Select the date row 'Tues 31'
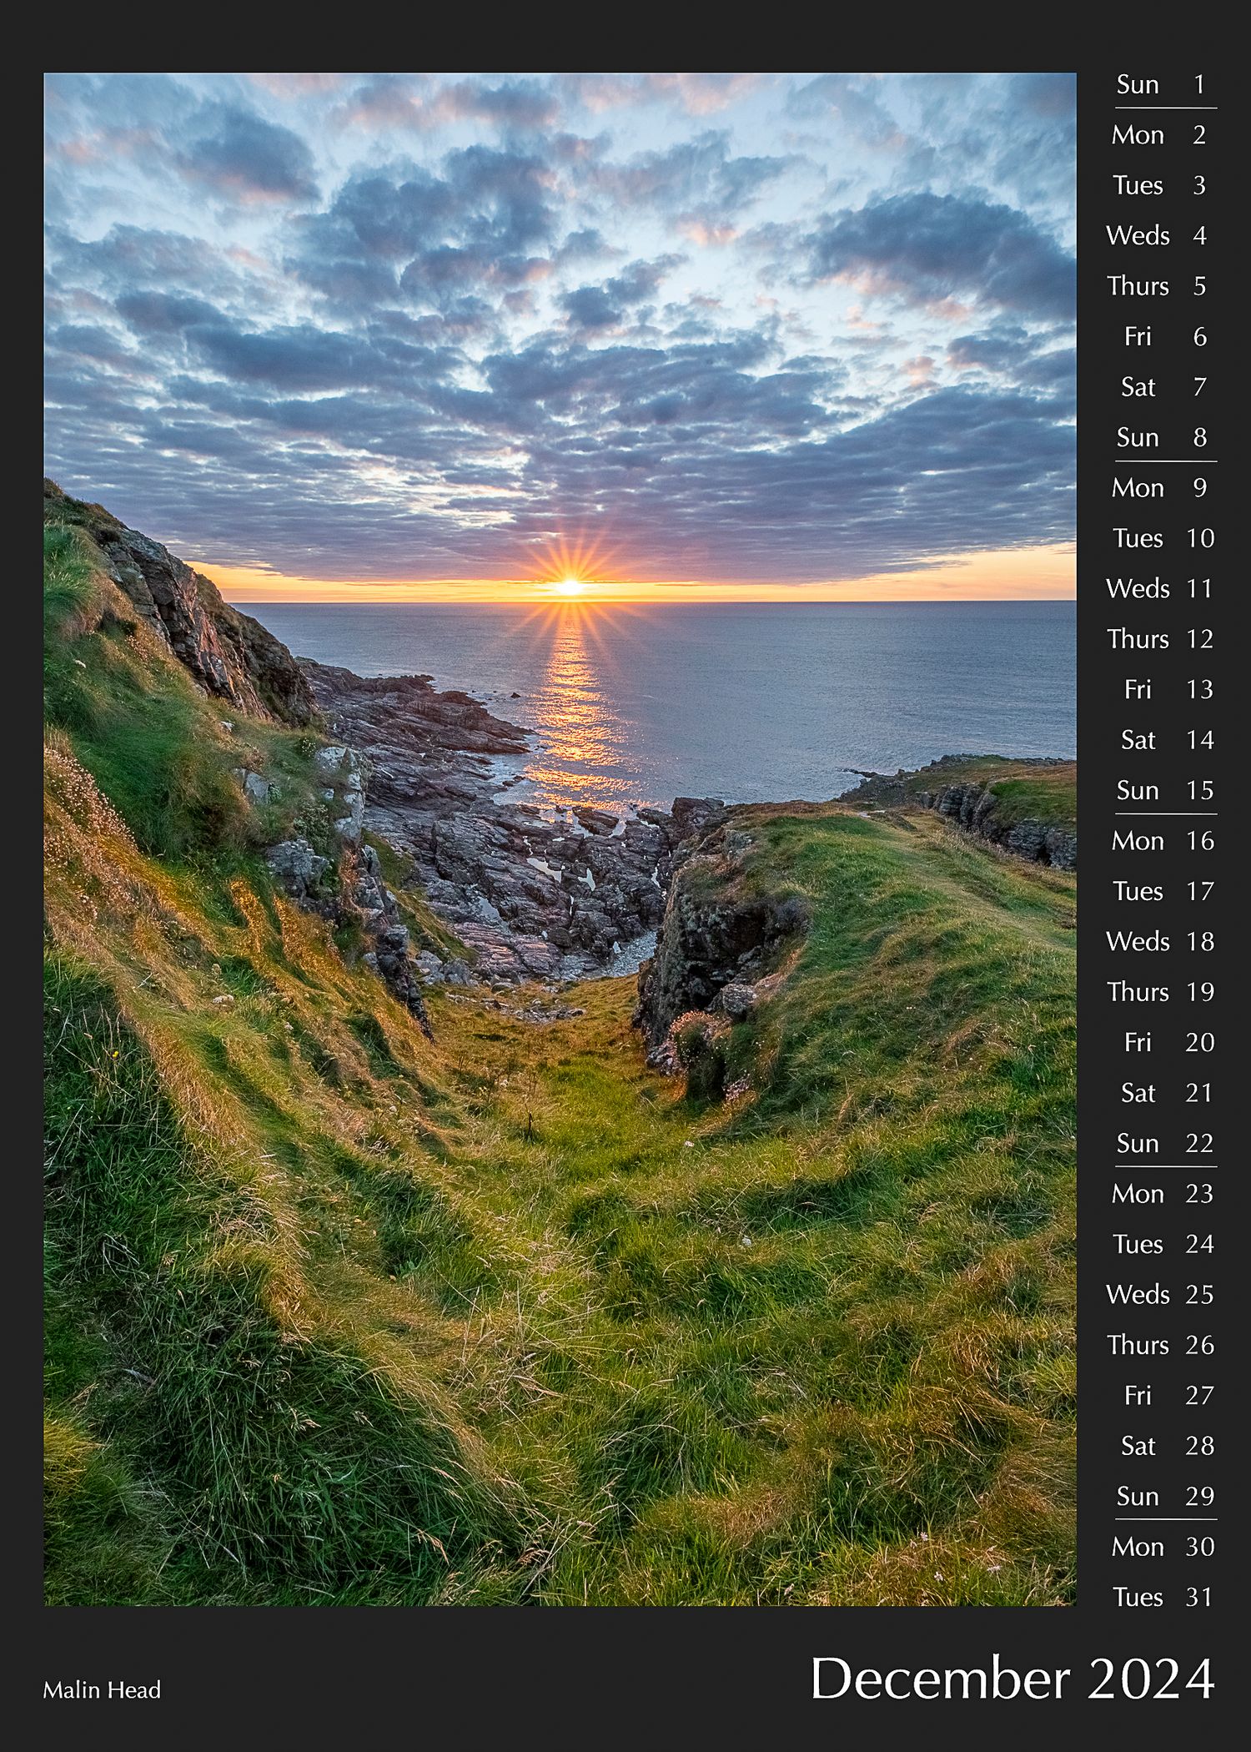This screenshot has width=1251, height=1752. (1162, 1597)
